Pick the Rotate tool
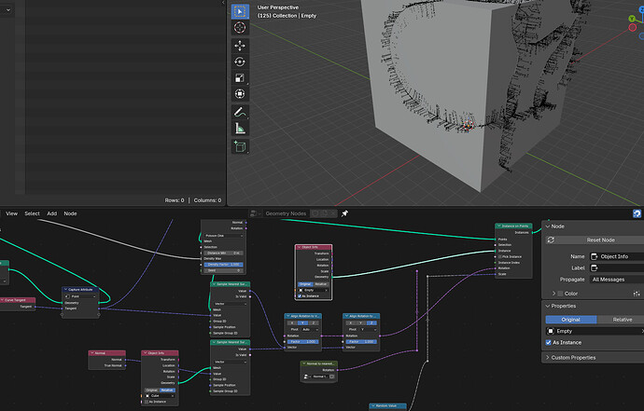644x411 pixels. coord(240,62)
